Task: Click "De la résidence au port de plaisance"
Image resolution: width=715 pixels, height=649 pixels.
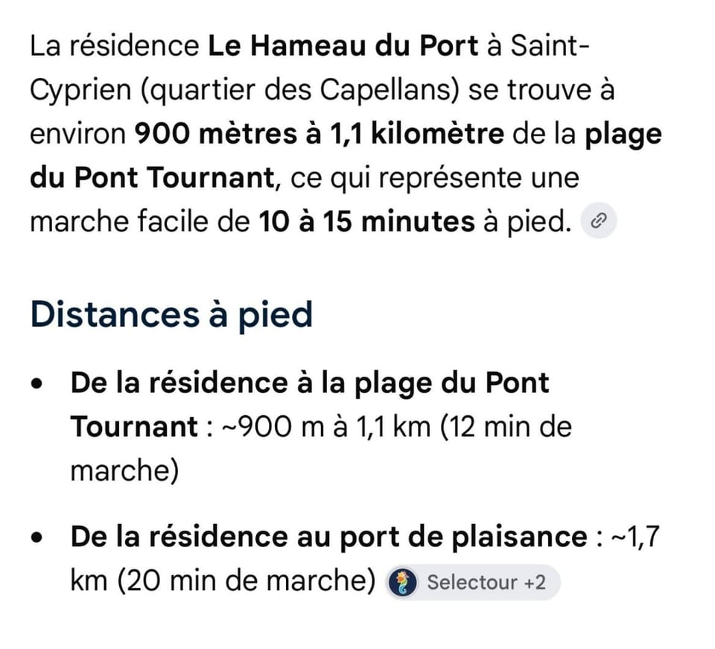Action: coord(328,537)
